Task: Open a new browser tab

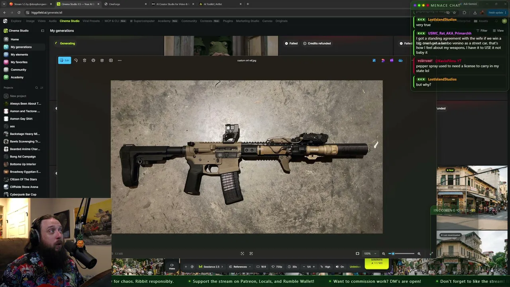Action: pyautogui.click(x=248, y=4)
